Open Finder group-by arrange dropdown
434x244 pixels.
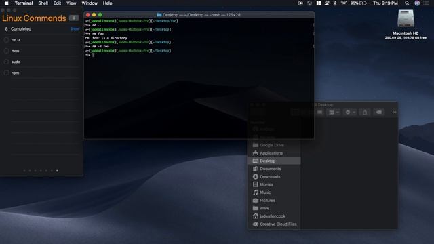pyautogui.click(x=333, y=113)
